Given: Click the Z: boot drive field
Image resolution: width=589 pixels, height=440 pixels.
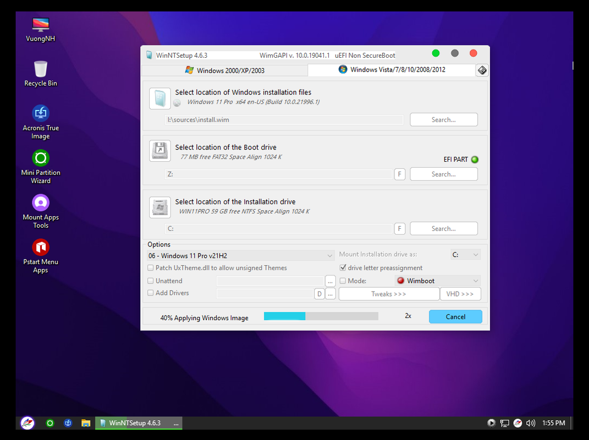Looking at the screenshot, I should click(x=278, y=174).
